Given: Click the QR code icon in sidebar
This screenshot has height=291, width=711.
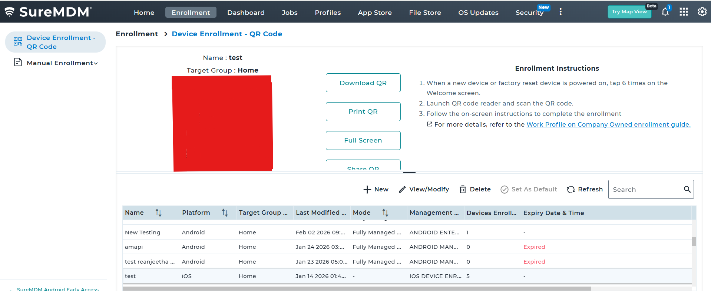Looking at the screenshot, I should 18,41.
